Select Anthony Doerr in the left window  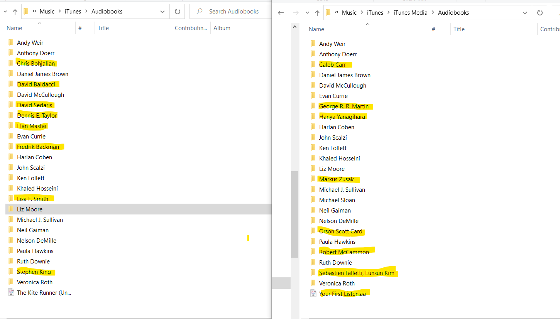[36, 53]
